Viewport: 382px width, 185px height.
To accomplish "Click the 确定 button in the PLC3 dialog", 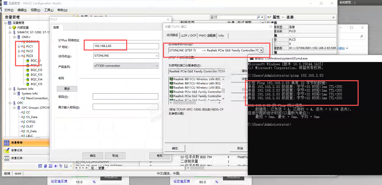I will click(x=93, y=156).
